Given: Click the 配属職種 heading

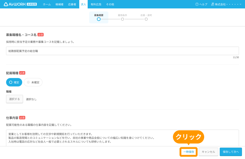Looking at the screenshot, I should (12, 73).
